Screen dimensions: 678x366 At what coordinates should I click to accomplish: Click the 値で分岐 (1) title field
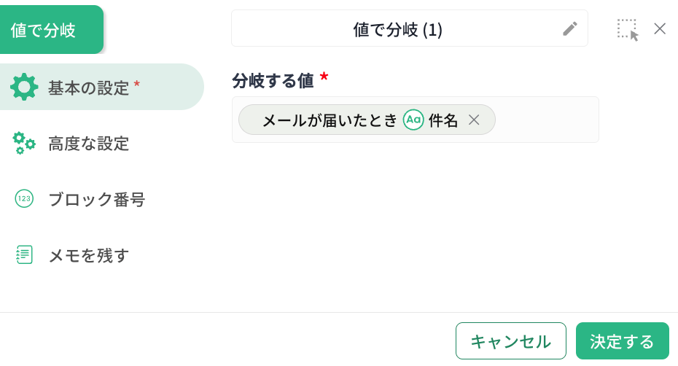410,28
